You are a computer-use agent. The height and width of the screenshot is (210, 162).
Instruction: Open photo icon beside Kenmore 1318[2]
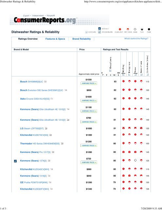[49, 176]
